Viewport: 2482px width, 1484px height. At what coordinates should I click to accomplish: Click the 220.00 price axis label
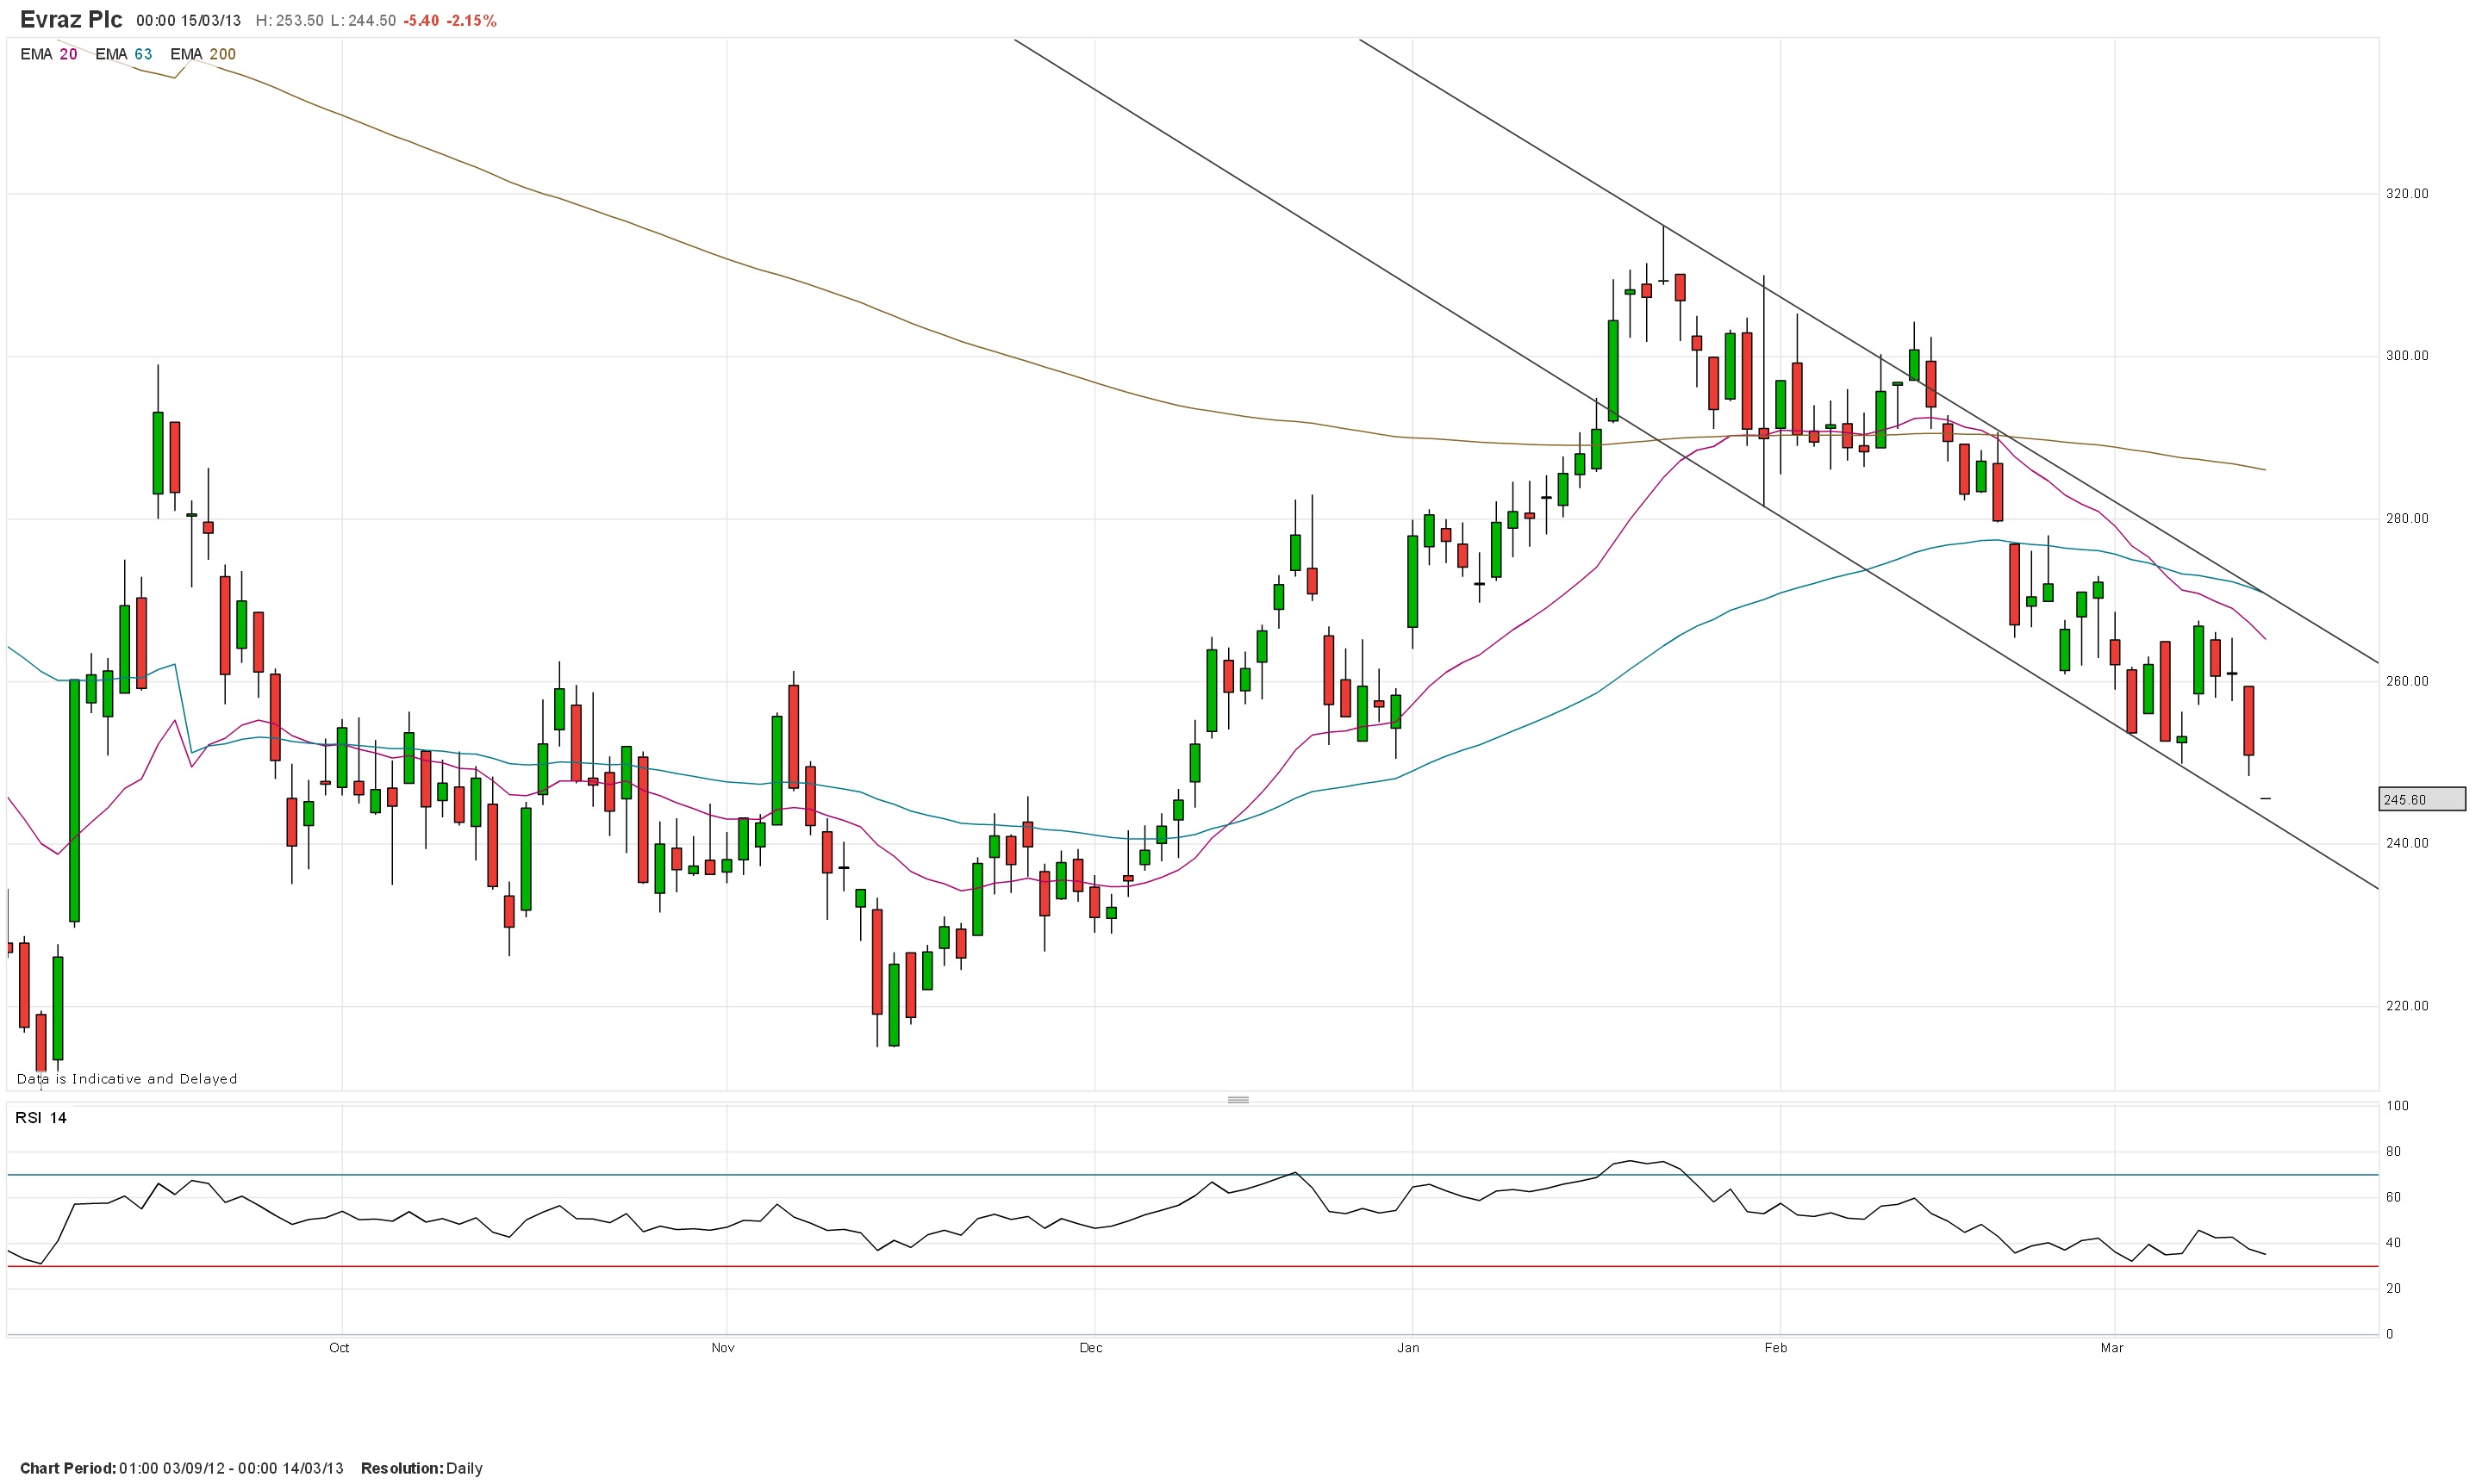coord(2407,1007)
